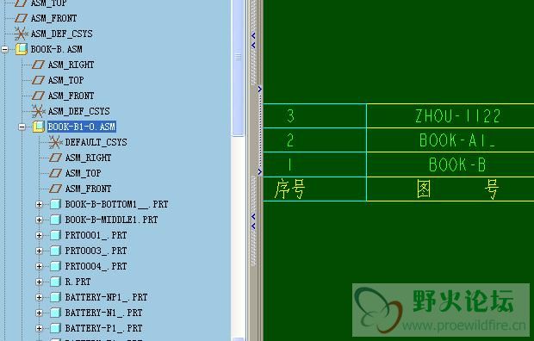Click the part icon for R.PRT
Screen dimensions: 534x341
click(55, 282)
